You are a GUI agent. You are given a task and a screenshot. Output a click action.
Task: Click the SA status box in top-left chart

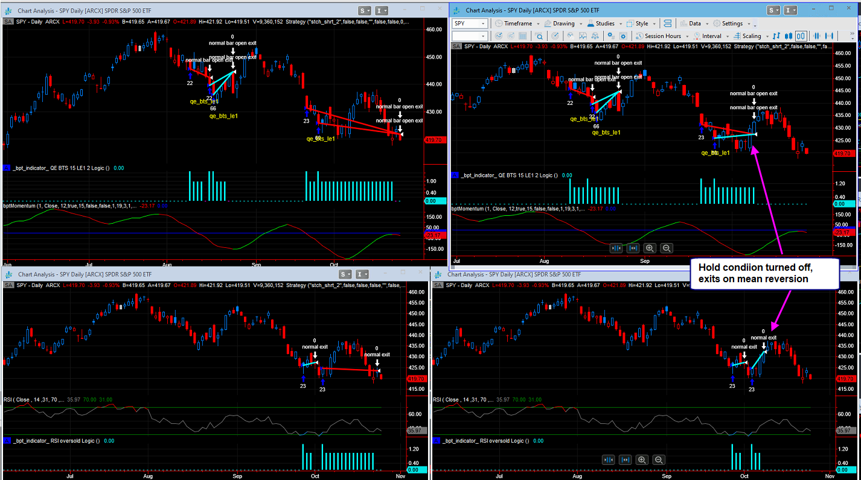coord(9,22)
